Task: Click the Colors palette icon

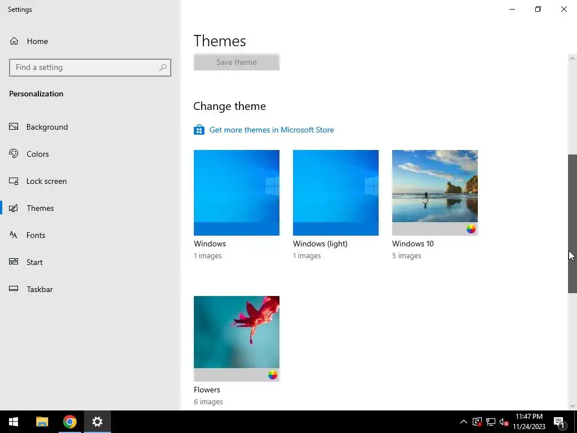Action: [x=14, y=153]
